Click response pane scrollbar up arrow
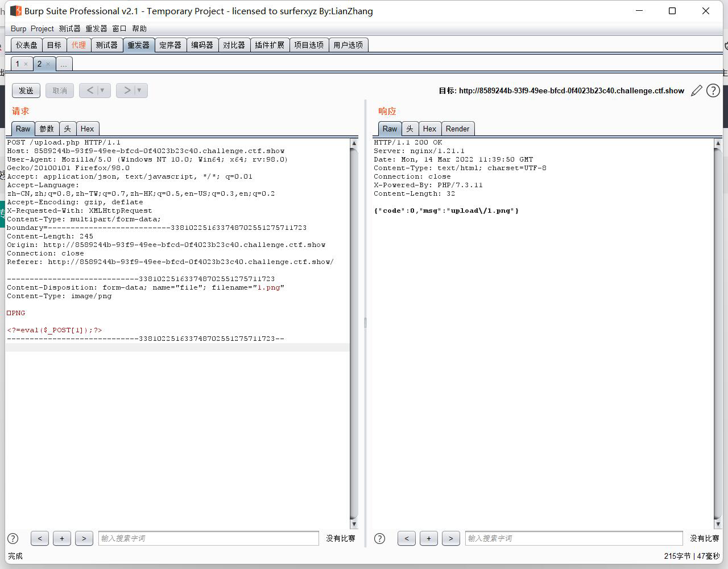728x569 pixels. (718, 143)
